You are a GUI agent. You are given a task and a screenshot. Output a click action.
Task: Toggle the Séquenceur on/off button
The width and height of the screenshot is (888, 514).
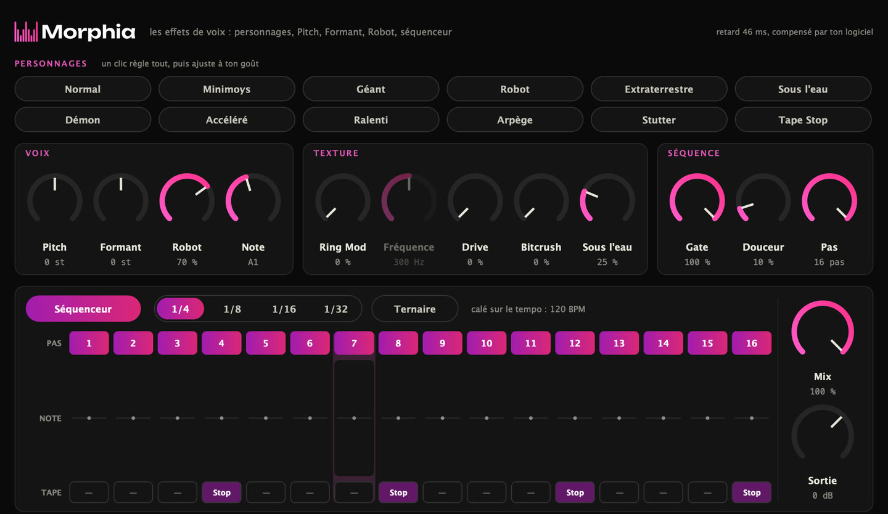pyautogui.click(x=83, y=309)
